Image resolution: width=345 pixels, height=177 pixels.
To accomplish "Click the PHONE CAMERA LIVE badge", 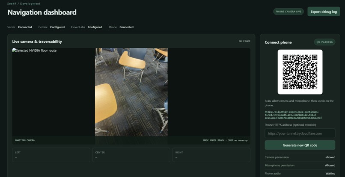I will click(288, 12).
